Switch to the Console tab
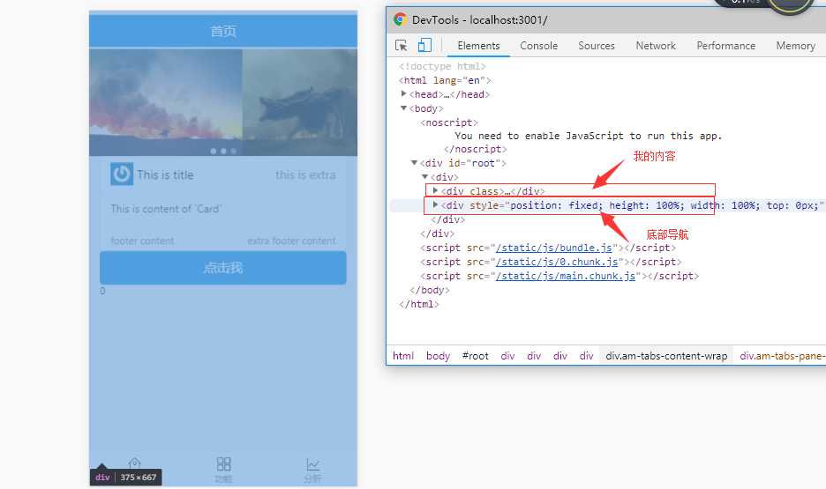Image resolution: width=826 pixels, height=489 pixels. 538,46
